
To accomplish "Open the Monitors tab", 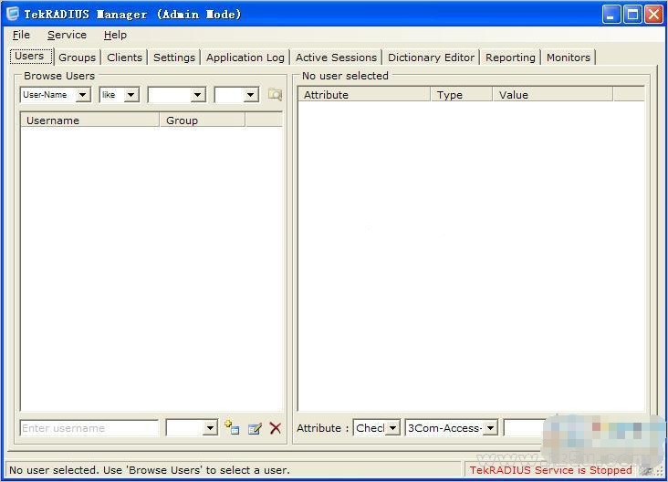I will 569,58.
